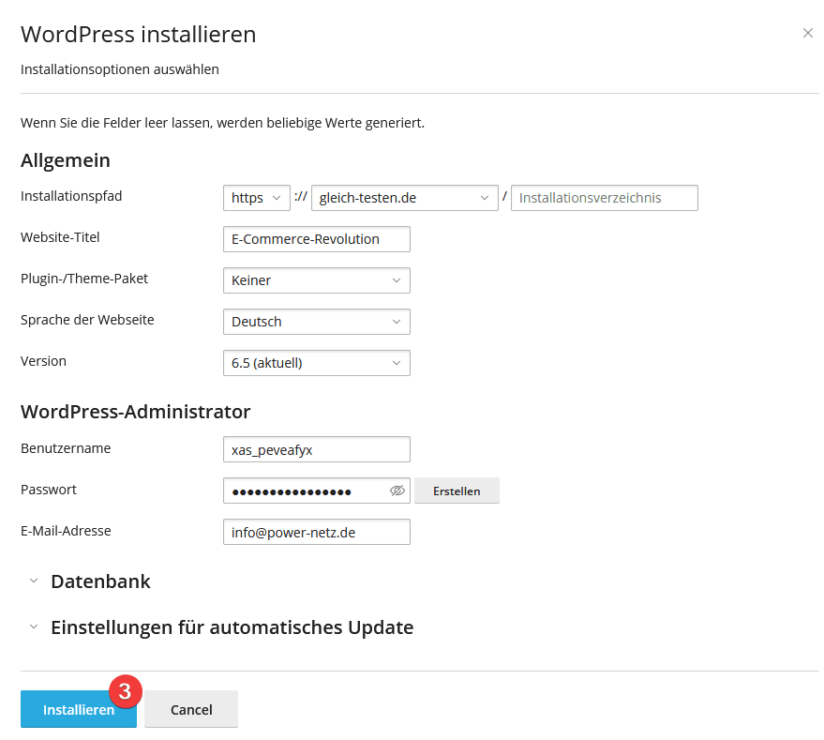This screenshot has width=824, height=740.
Task: Click the Installationspfad label text
Action: point(71,196)
